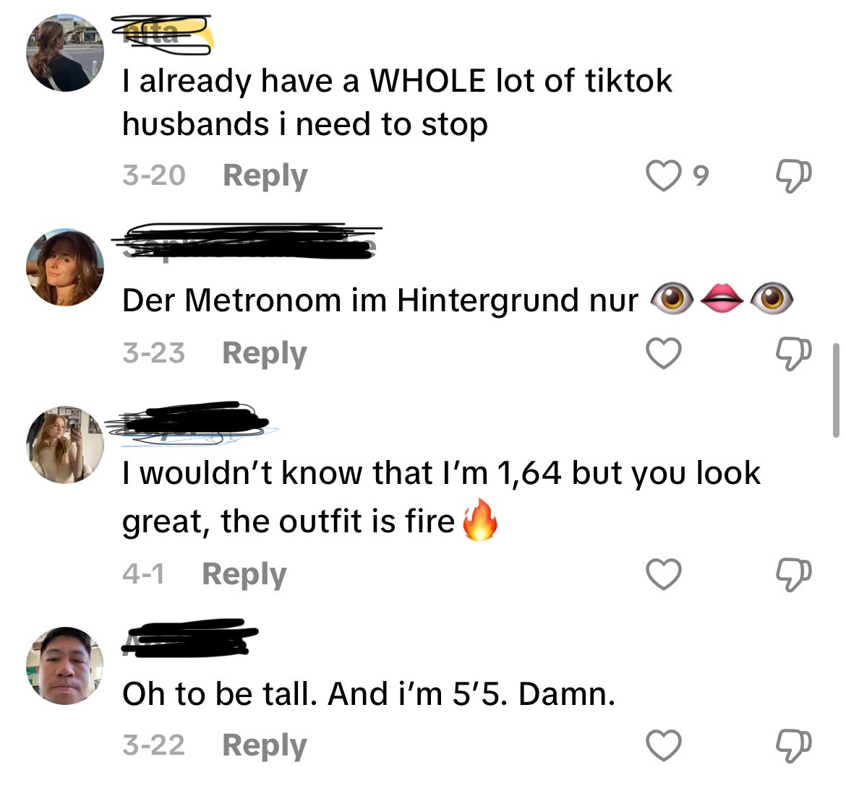
Task: Click the comments scrollbar handle
Action: [x=836, y=390]
